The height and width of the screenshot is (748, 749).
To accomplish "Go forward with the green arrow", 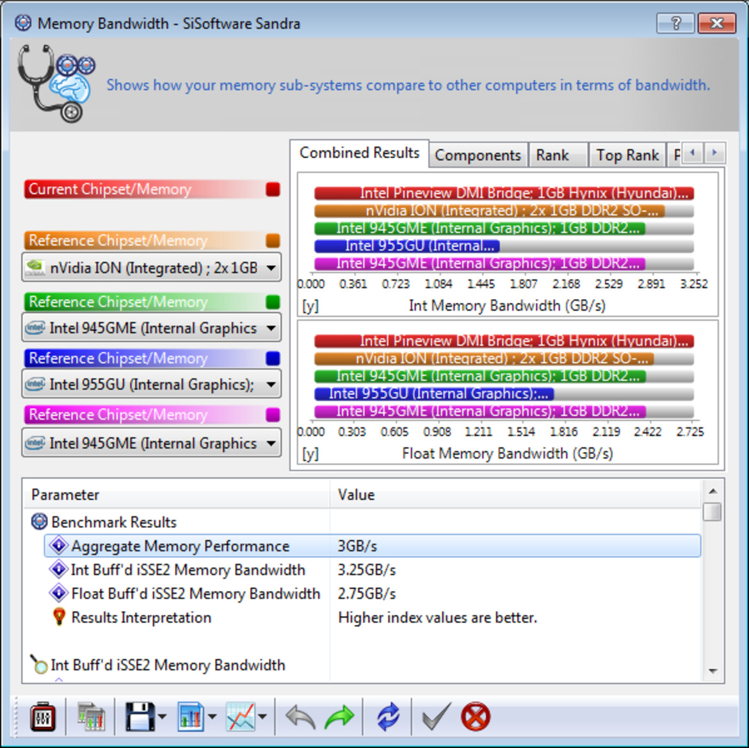I will coord(339,717).
